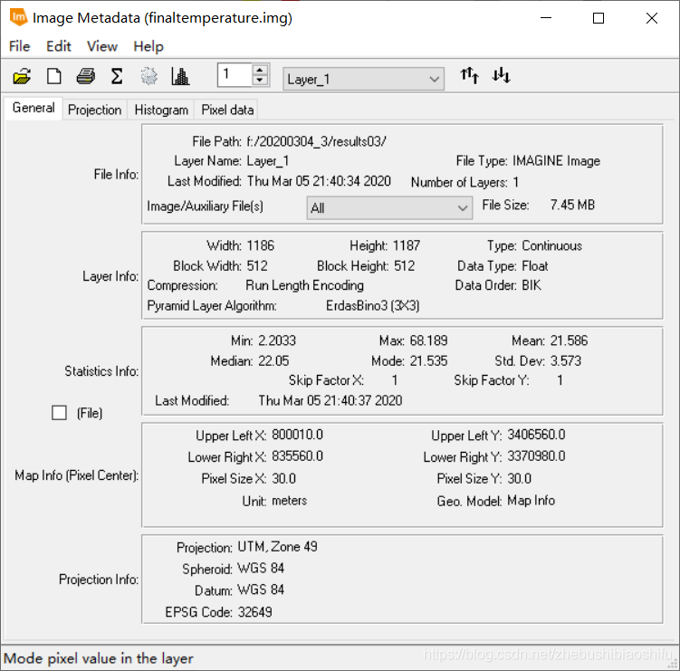
Task: Open the Edit menu
Action: pos(59,46)
